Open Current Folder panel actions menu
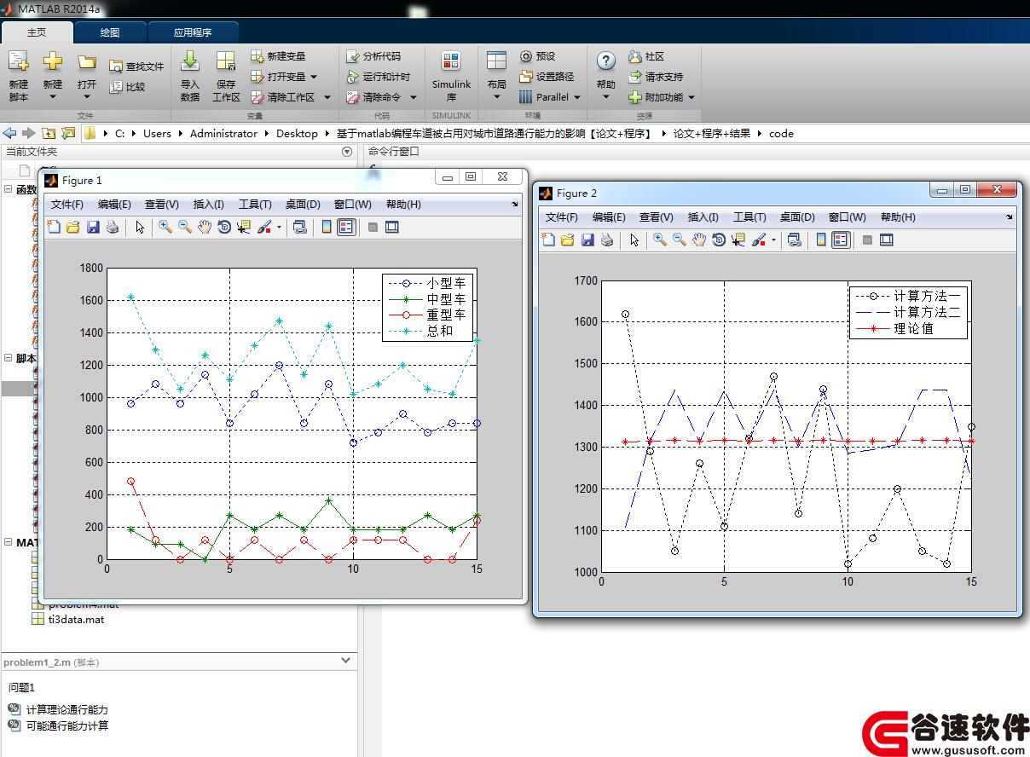The image size is (1030, 757). pos(347,152)
